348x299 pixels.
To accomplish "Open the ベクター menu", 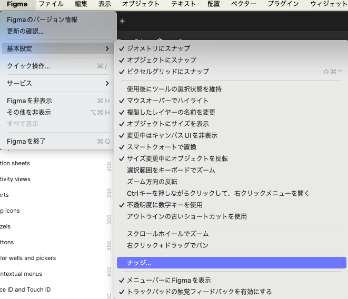I will 244,4.
